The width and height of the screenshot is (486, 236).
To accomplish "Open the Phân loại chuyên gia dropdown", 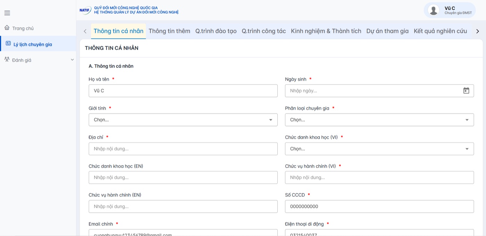I will coord(379,120).
